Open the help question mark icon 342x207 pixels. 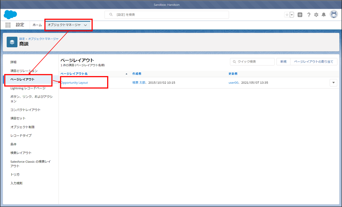[x=309, y=15]
